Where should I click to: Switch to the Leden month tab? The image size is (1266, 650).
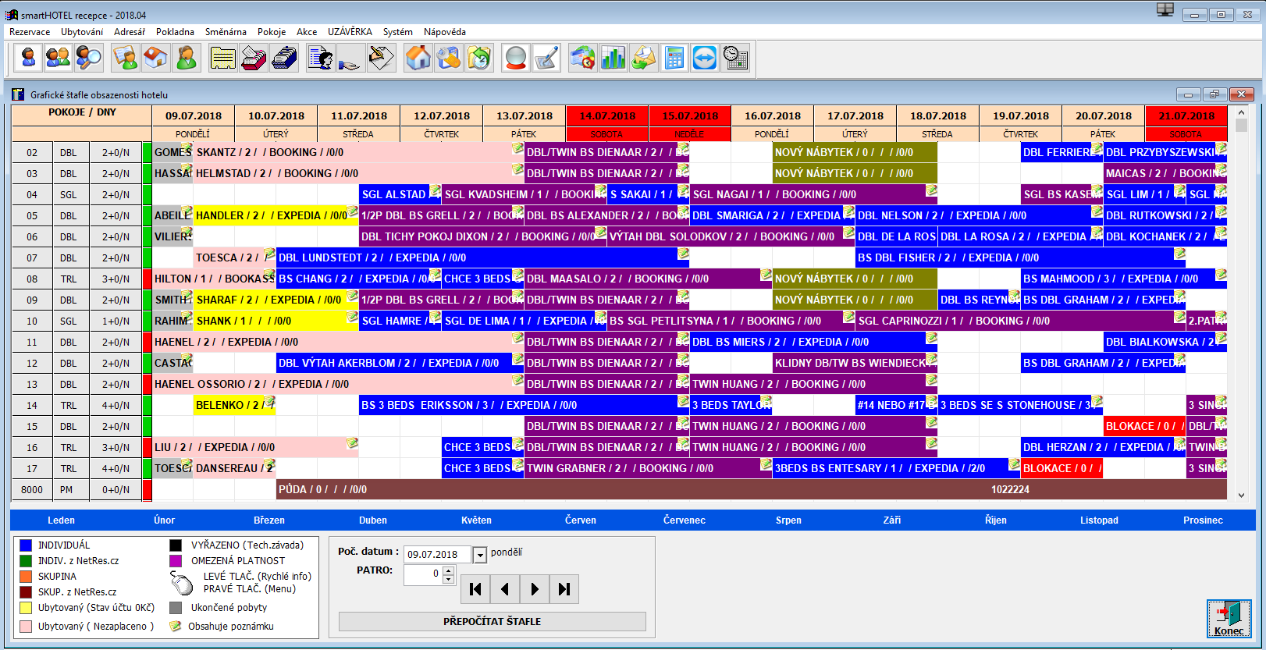point(61,520)
